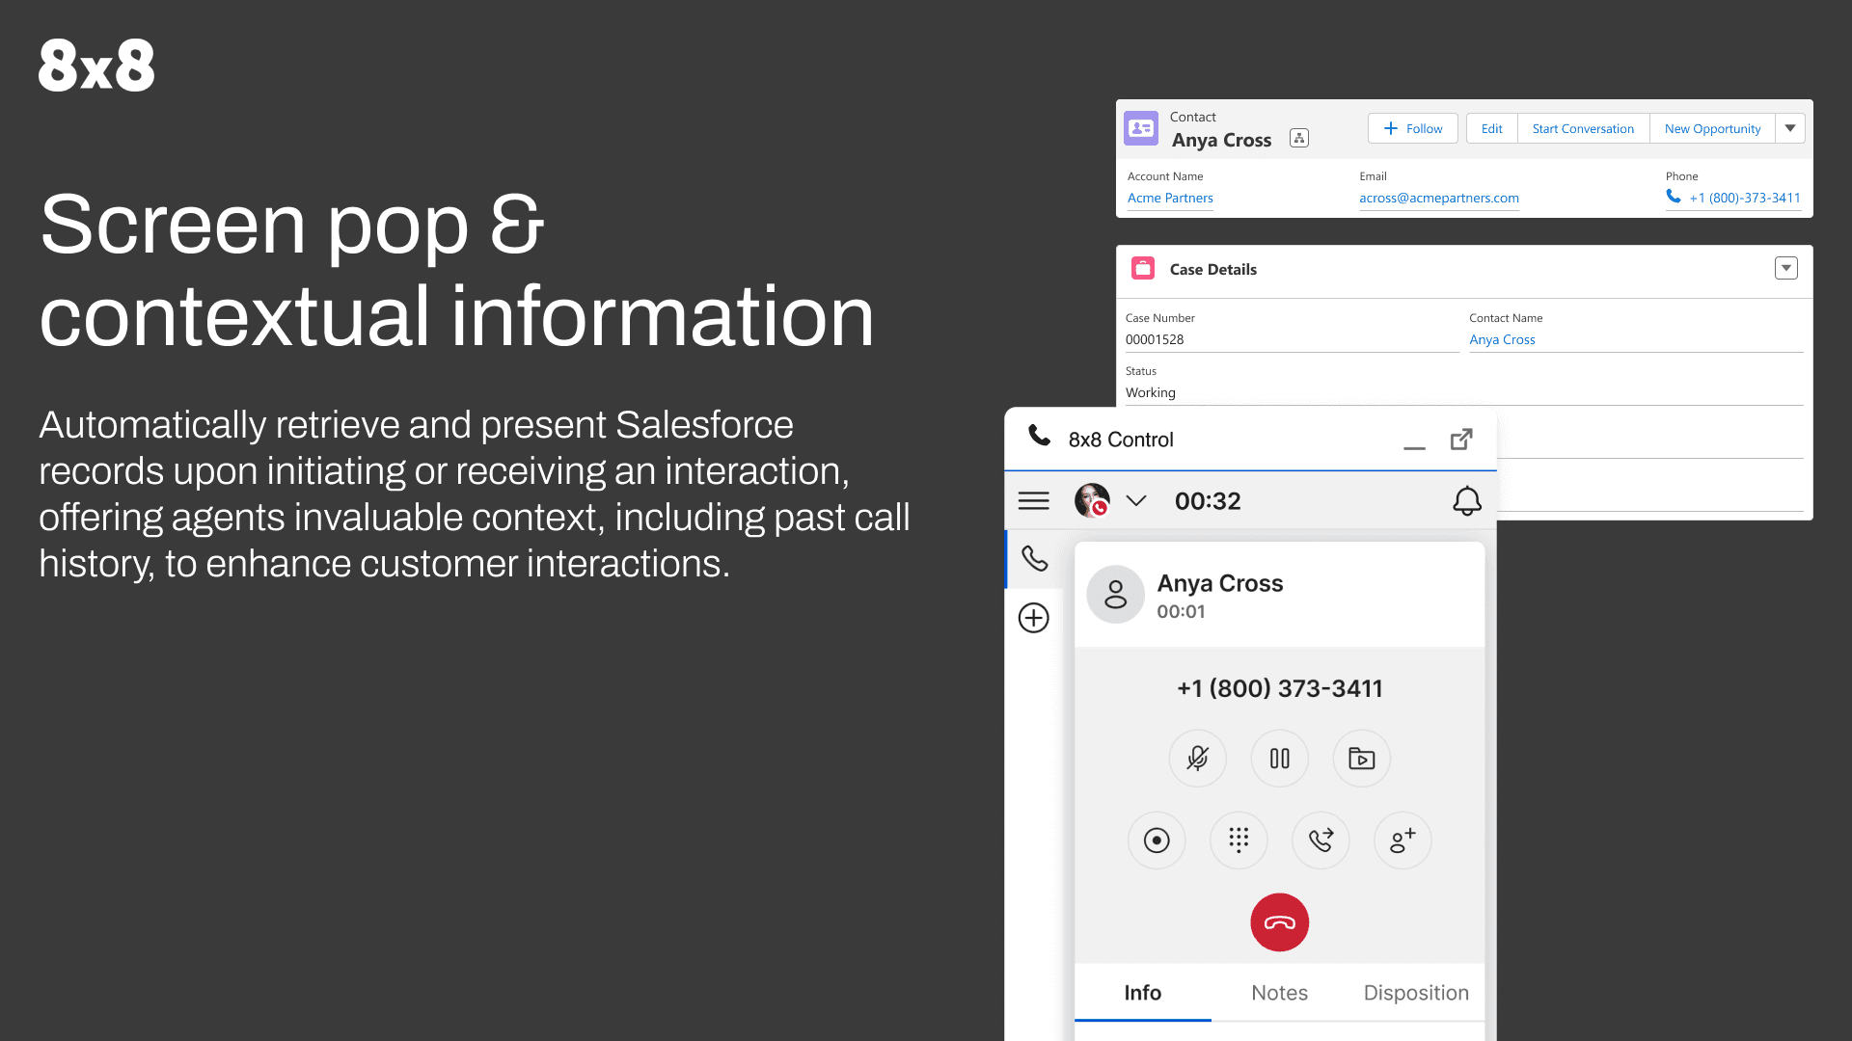Open the dial pad icon
Image resolution: width=1852 pixels, height=1041 pixels.
[x=1239, y=841]
